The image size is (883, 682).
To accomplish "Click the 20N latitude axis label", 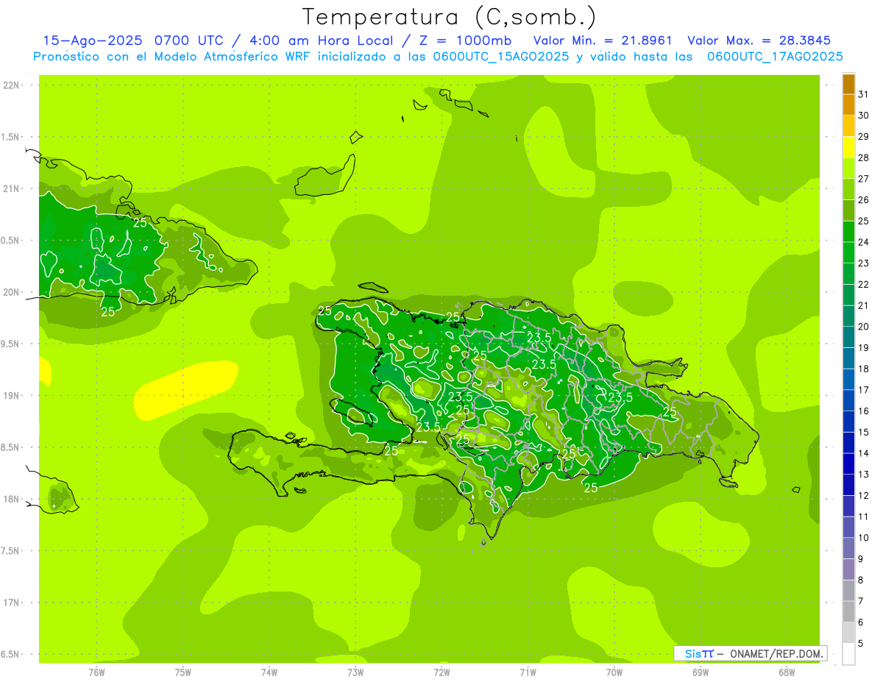I will click(12, 292).
